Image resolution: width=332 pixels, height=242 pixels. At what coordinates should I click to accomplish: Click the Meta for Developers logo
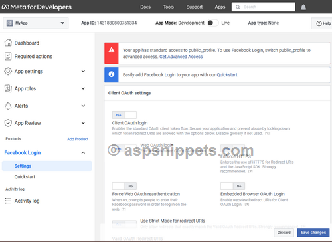pos(37,7)
